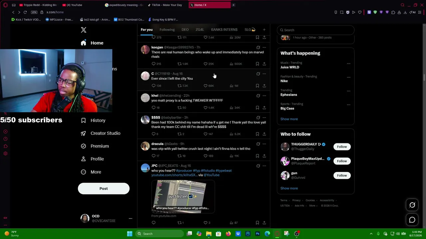
Task: Open more options on keegan's post
Action: pyautogui.click(x=264, y=47)
